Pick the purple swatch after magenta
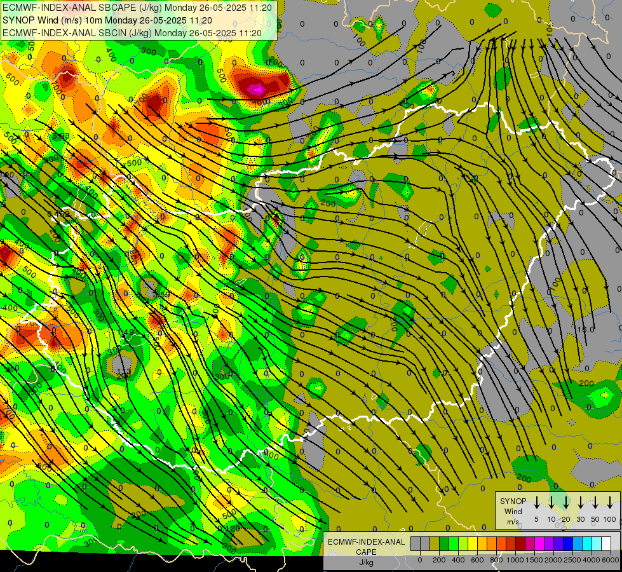Viewport: 622px width, 572px height. point(550,543)
